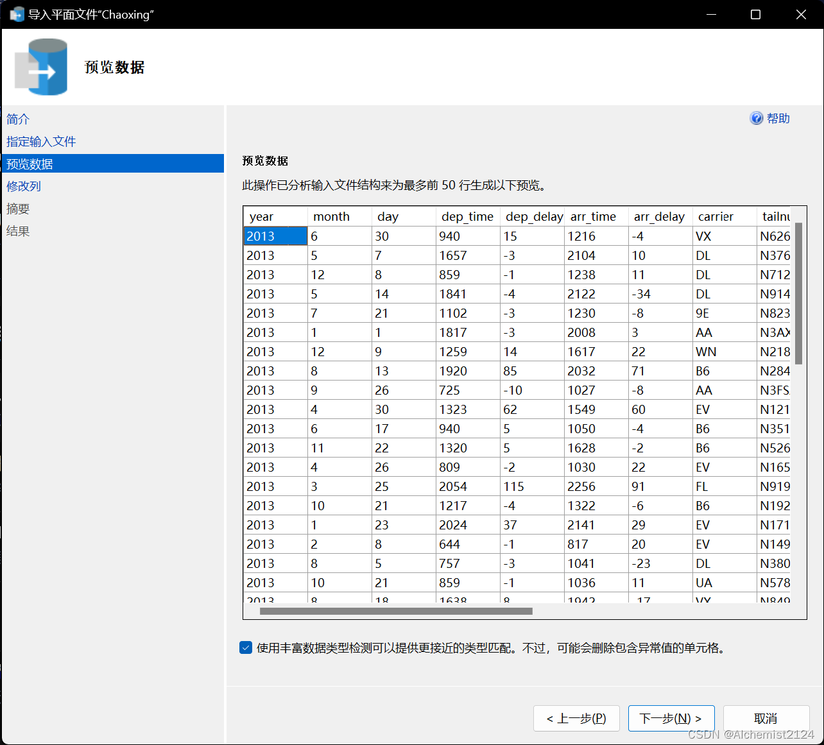824x745 pixels.
Task: Click the year column header
Action: pos(261,216)
